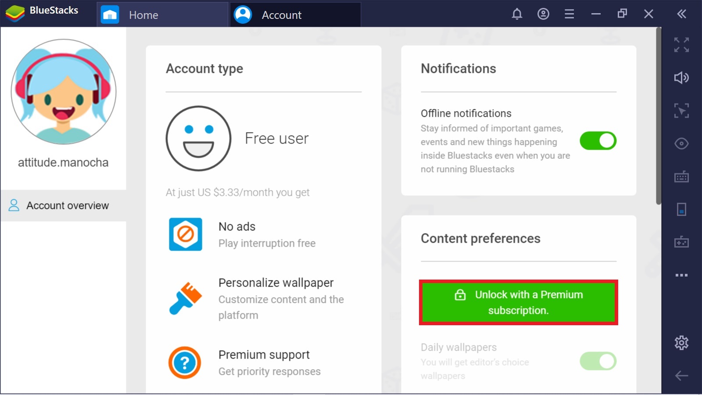The width and height of the screenshot is (702, 395).
Task: Click the 'At just US $3.33/month you get' text
Action: point(237,192)
